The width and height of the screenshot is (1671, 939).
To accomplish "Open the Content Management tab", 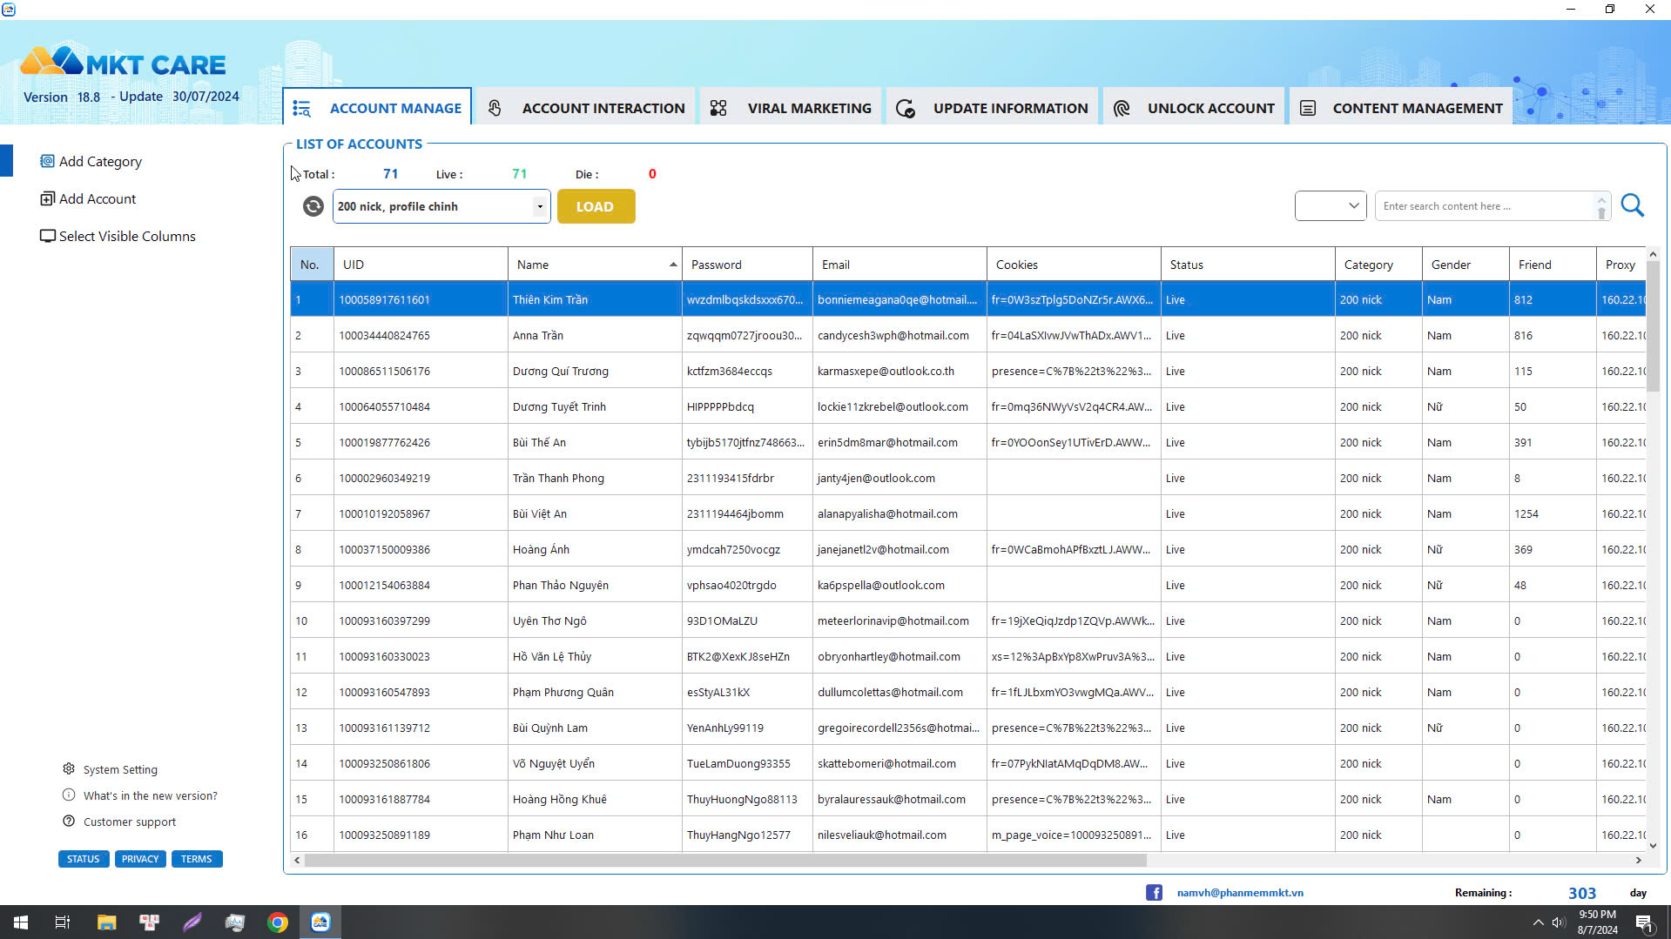I will pyautogui.click(x=1401, y=108).
